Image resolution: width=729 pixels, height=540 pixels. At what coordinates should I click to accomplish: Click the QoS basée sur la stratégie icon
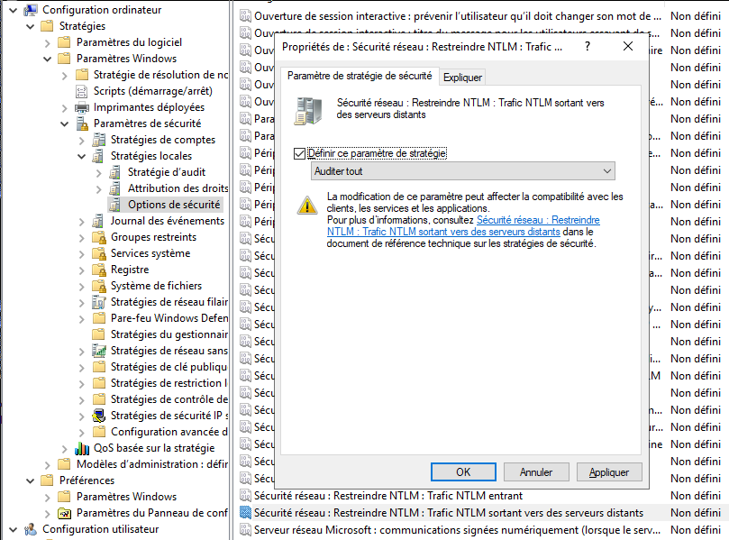(81, 448)
